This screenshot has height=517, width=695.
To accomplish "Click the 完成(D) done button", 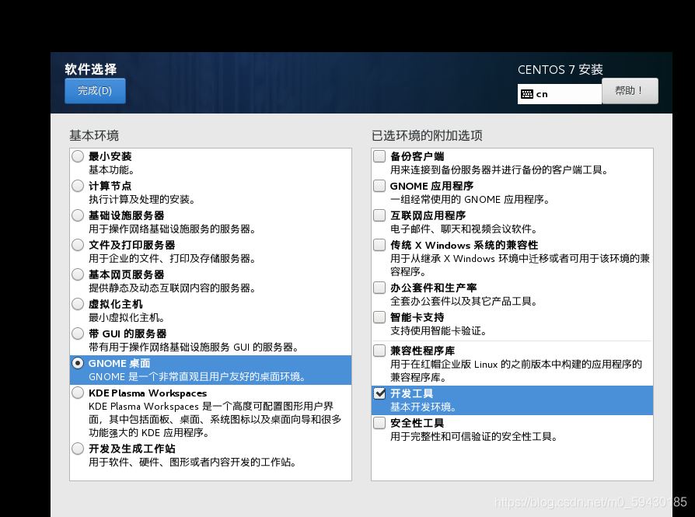I will (95, 91).
